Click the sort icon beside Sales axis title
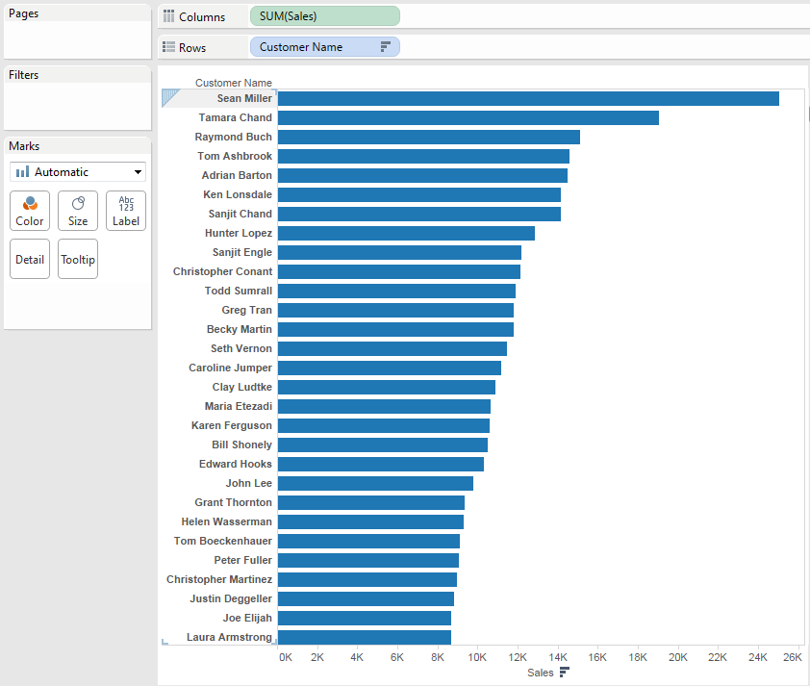The width and height of the screenshot is (810, 686). [565, 673]
